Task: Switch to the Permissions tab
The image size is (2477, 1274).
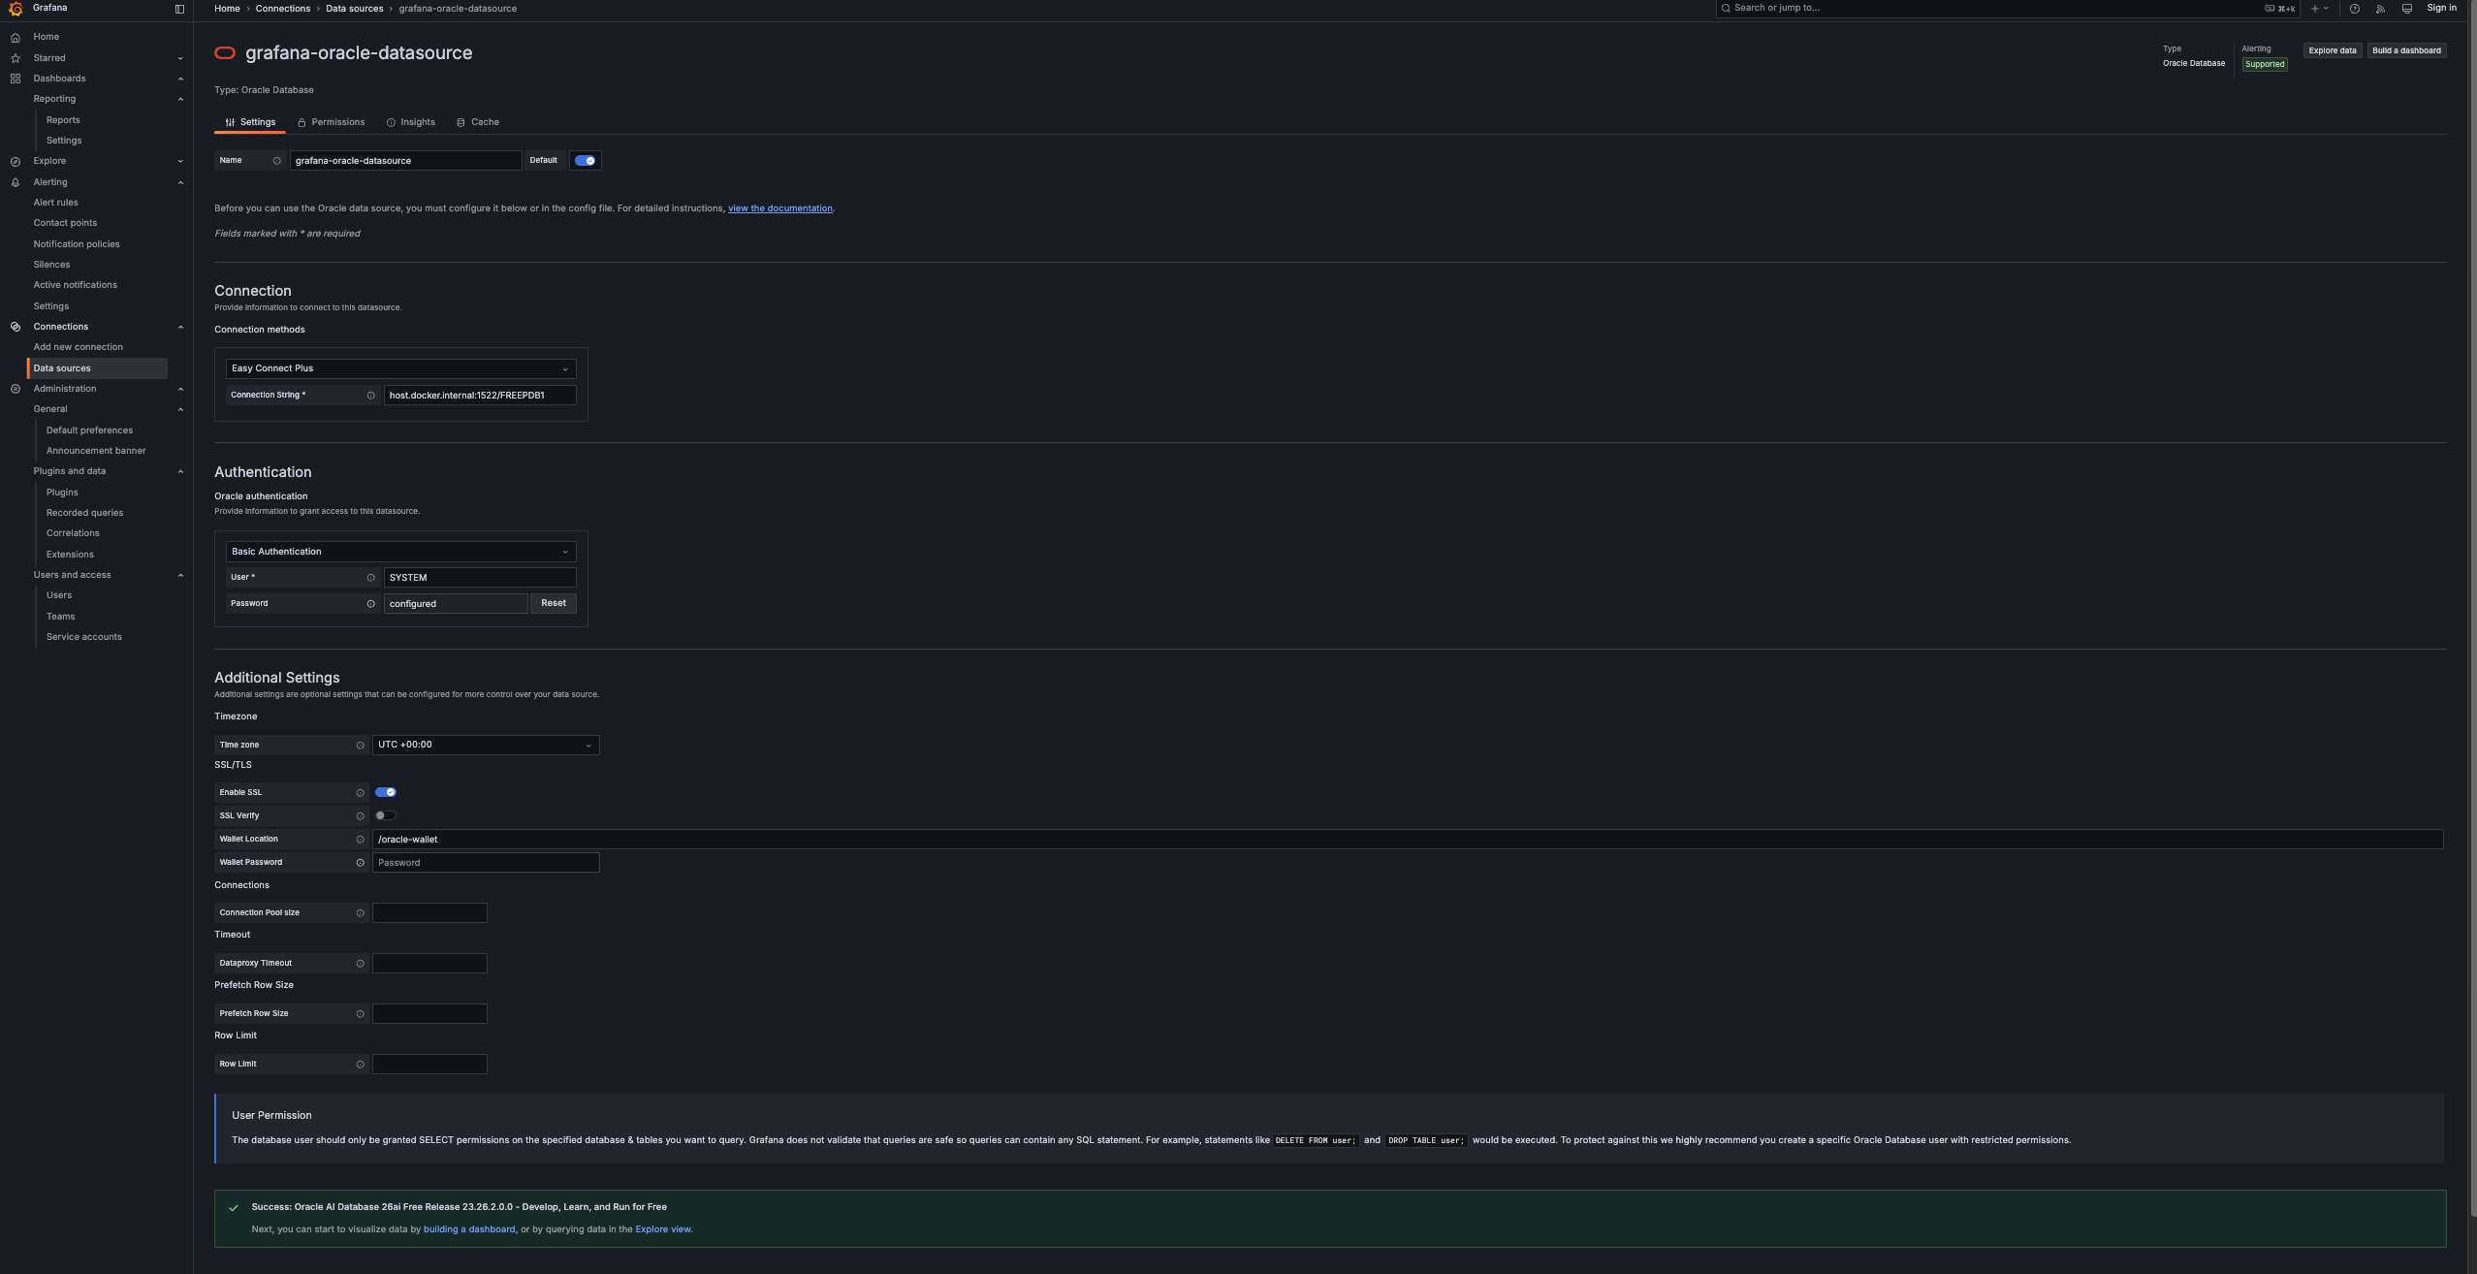Action: [x=331, y=122]
